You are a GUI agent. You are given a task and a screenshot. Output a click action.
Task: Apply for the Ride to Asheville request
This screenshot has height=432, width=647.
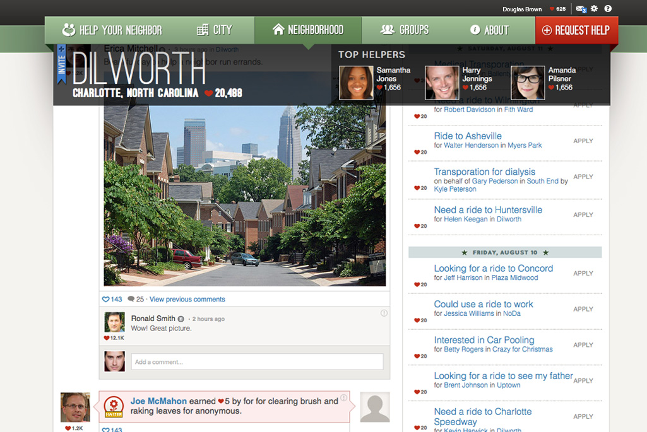pos(583,141)
